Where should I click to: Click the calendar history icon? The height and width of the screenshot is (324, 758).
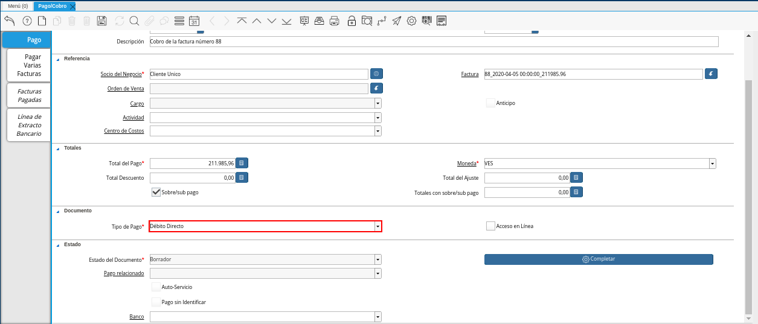pos(194,21)
